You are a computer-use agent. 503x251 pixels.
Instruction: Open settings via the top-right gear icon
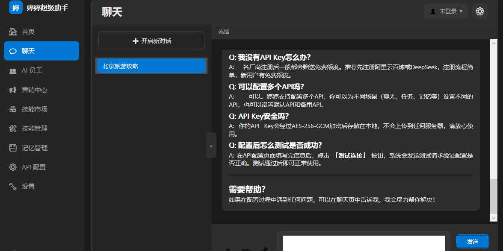(x=480, y=11)
